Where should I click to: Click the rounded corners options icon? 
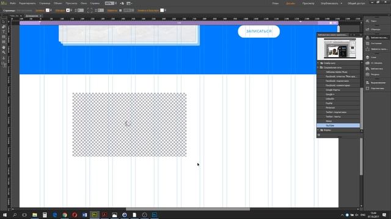90,10
